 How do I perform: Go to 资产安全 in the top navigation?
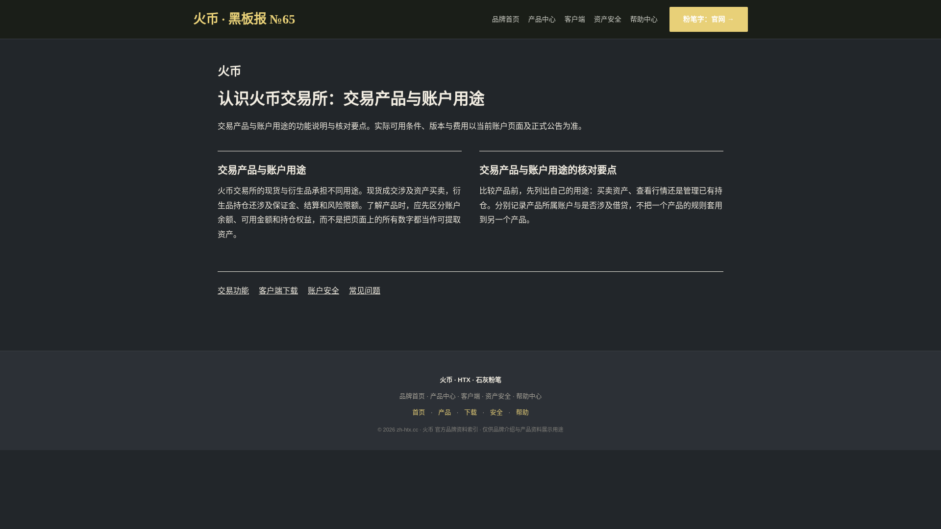(x=607, y=19)
